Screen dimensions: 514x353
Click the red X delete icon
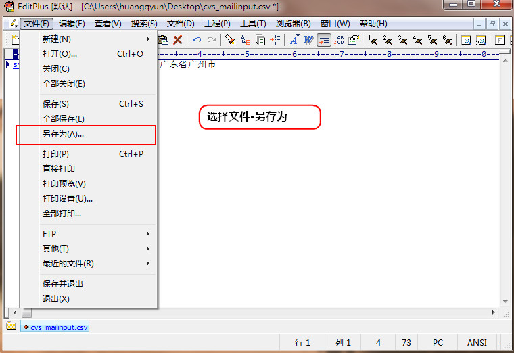click(178, 40)
